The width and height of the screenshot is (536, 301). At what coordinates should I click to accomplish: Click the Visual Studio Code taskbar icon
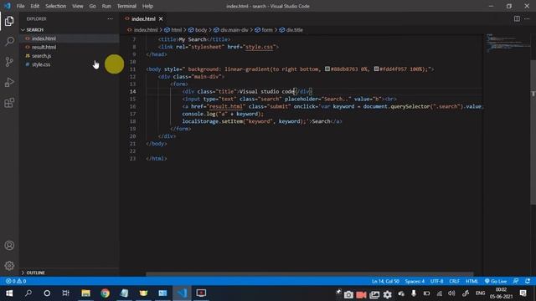click(182, 293)
